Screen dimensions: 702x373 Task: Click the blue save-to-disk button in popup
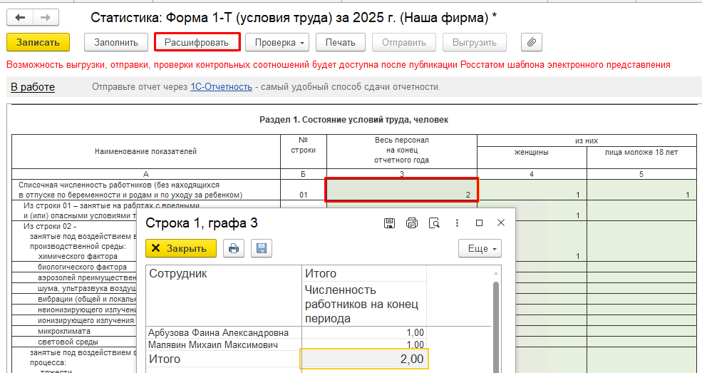[261, 248]
